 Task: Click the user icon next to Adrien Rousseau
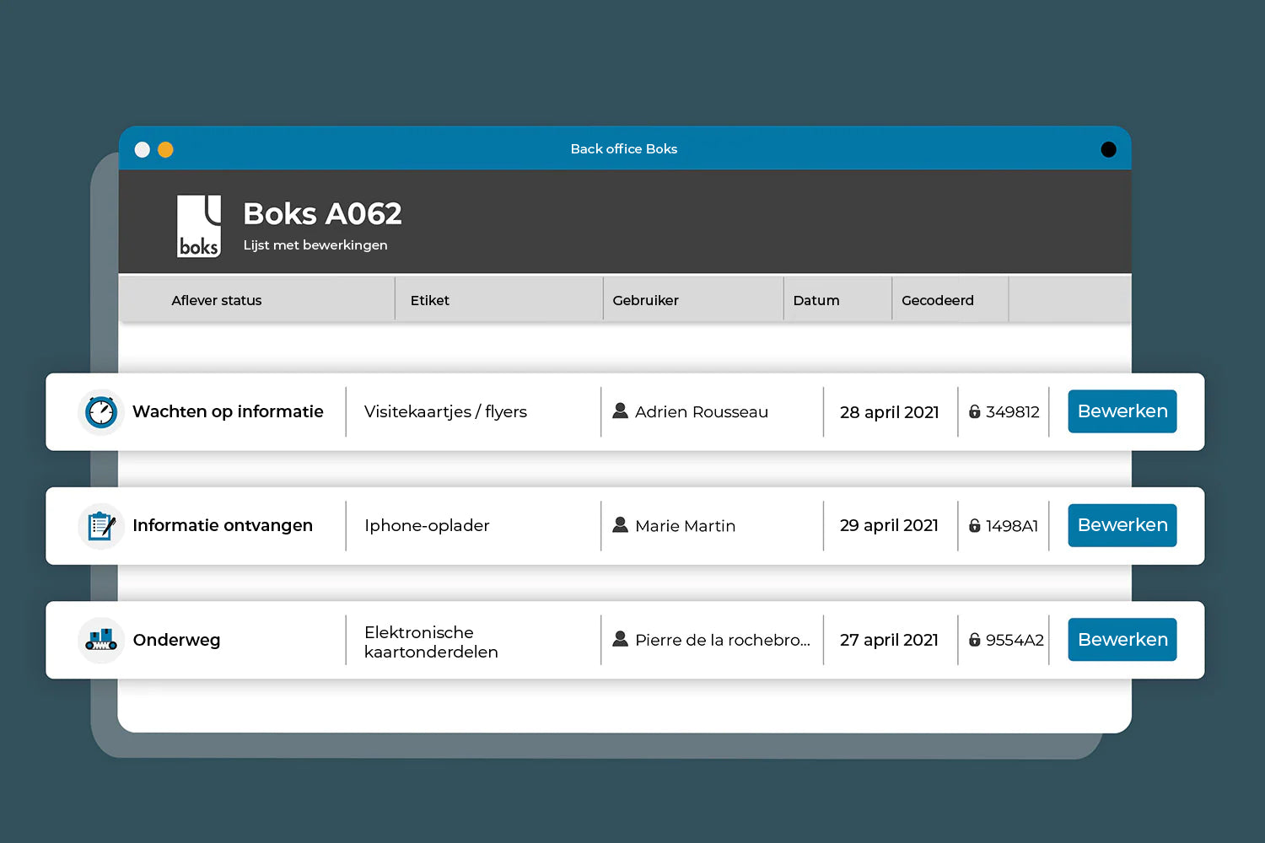(x=620, y=411)
